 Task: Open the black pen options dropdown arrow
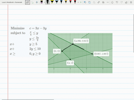coord(49,4)
